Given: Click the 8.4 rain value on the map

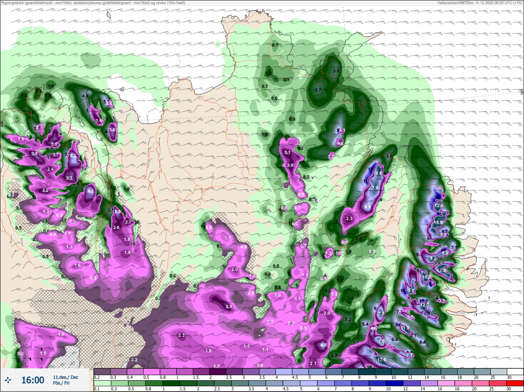Looking at the screenshot, I should point(423,342).
